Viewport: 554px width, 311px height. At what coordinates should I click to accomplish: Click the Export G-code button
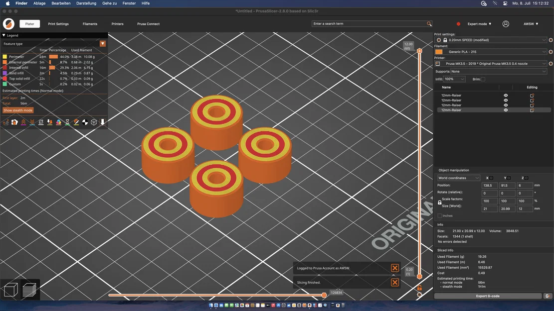click(x=488, y=296)
